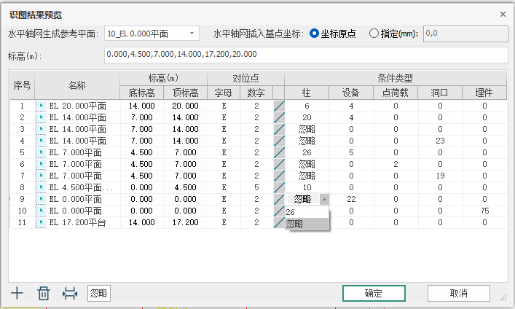The height and width of the screenshot is (309, 515).
Task: Click the pick icon in row 8
Action: (x=42, y=188)
